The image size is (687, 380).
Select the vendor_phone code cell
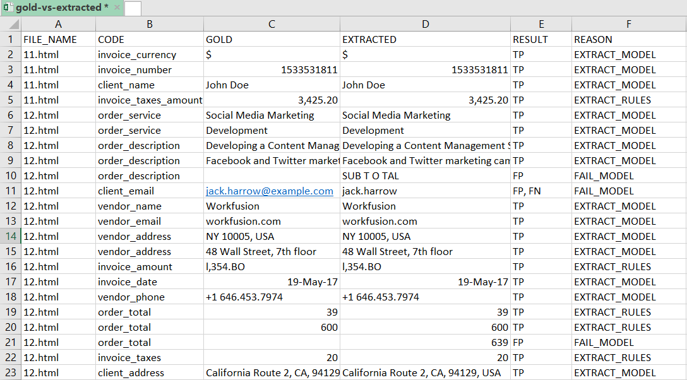pos(150,297)
